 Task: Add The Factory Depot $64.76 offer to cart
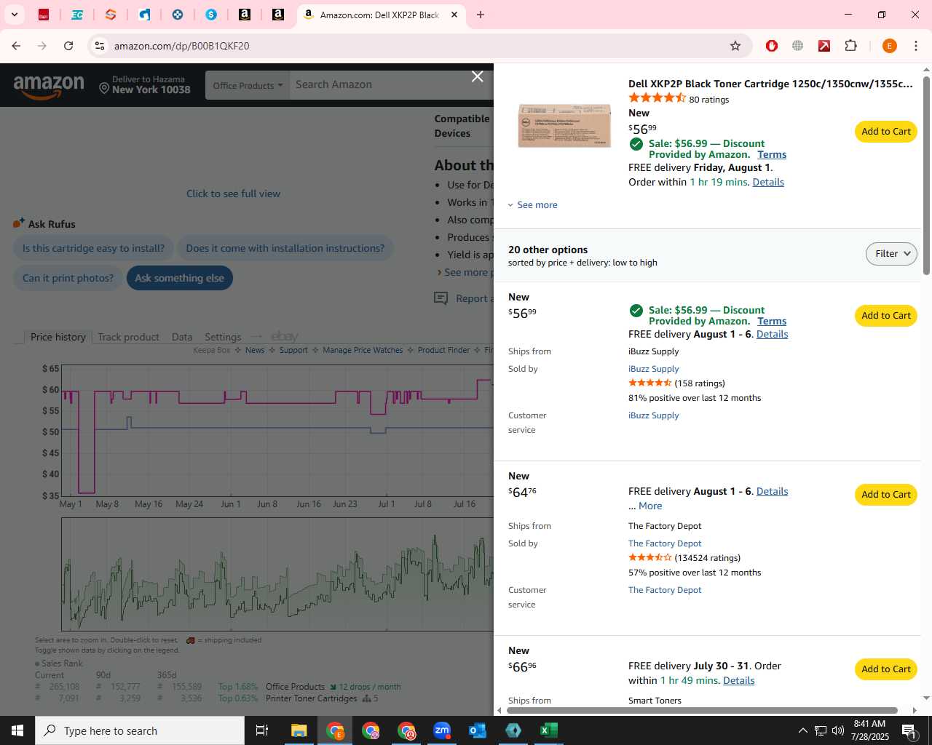886,495
